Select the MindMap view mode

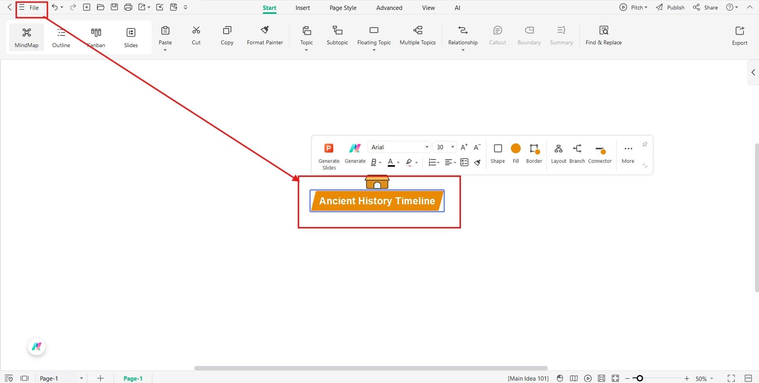point(26,37)
